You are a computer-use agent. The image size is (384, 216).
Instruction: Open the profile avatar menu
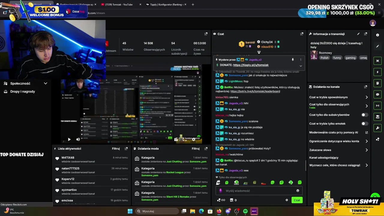tap(373, 23)
